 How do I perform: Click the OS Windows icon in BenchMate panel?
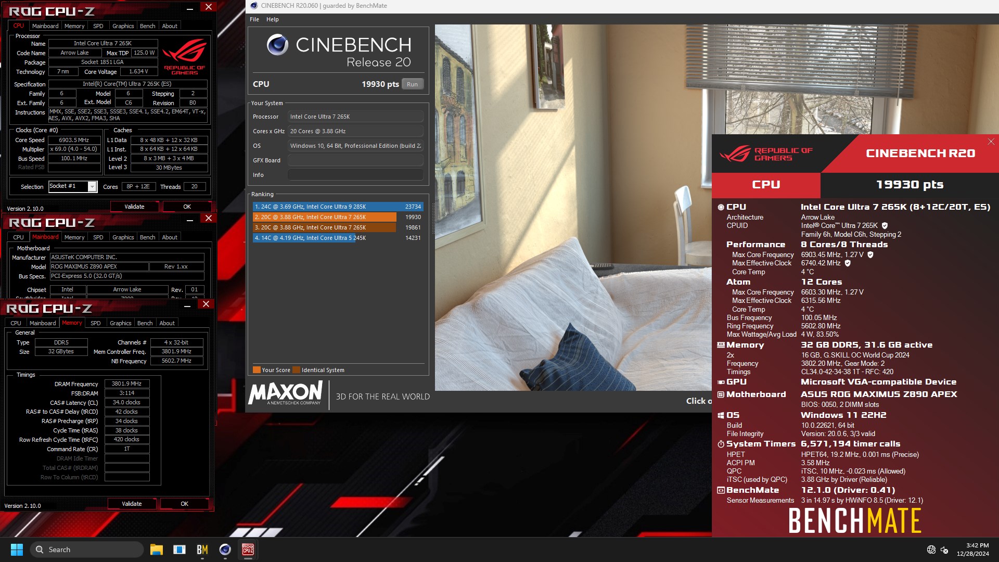(721, 415)
